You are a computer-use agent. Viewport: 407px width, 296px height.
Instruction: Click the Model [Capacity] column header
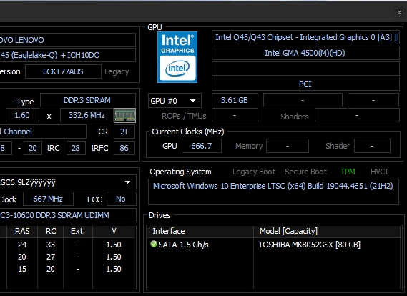pyautogui.click(x=328, y=231)
